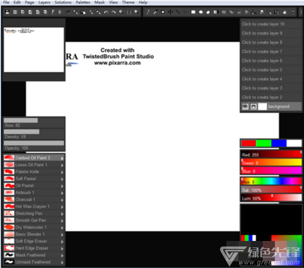Expand arrow next to Soft Pastel
Screen dimensions: 304x268
(x=62, y=179)
